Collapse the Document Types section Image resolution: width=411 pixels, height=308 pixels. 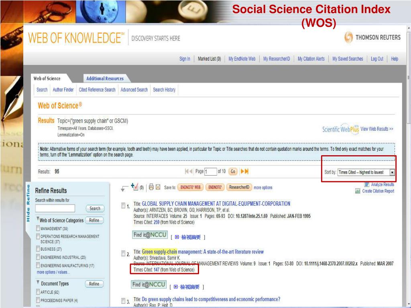(x=38, y=282)
